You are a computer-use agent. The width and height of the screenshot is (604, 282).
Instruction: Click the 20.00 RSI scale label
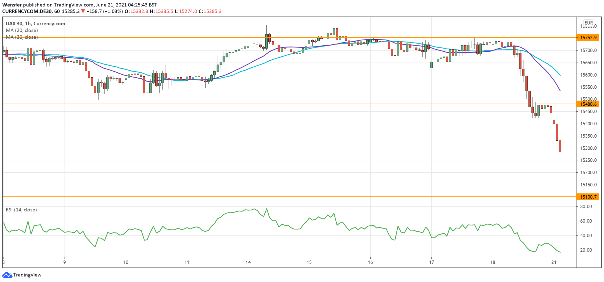click(x=586, y=250)
